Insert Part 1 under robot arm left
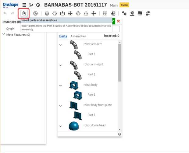Viewport: 189px width, 153px height. [x=91, y=54]
